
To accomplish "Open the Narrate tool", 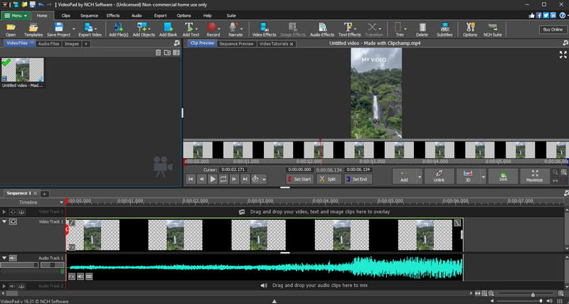I will coord(235,30).
